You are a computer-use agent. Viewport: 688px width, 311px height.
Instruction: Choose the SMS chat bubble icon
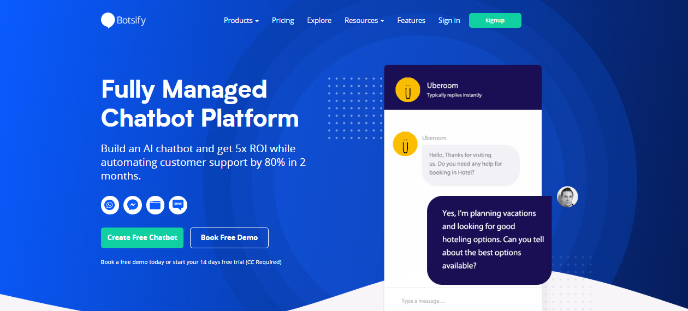(178, 205)
